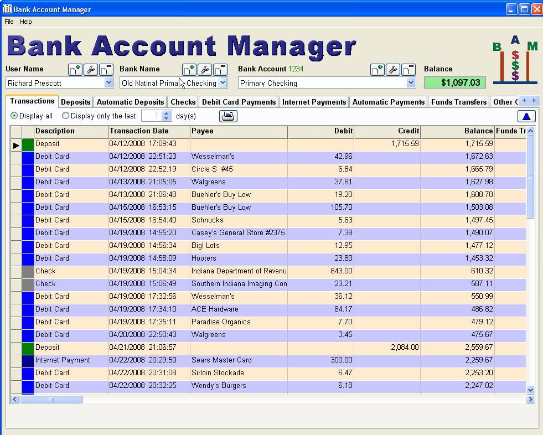
Task: Add a new user name
Action: pos(75,70)
